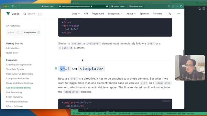This screenshot has width=207, height=116.
Task: Open Sponsor in the nav bar
Action: click(144, 14)
